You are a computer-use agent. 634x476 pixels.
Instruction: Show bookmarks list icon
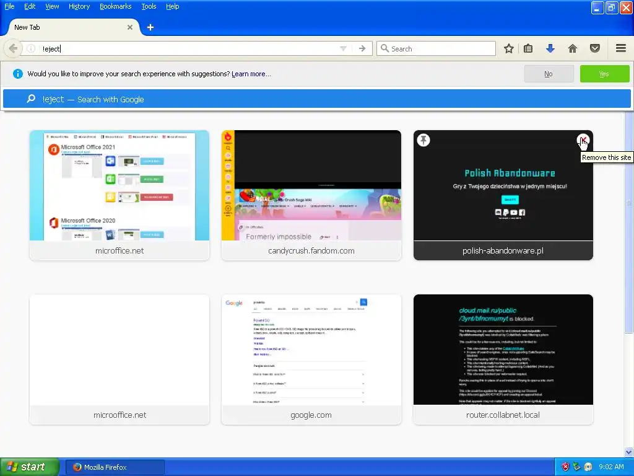coord(528,48)
